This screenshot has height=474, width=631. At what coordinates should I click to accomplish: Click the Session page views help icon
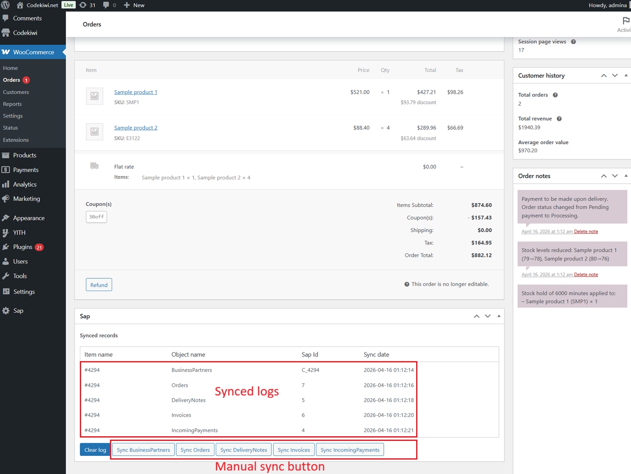coord(573,42)
